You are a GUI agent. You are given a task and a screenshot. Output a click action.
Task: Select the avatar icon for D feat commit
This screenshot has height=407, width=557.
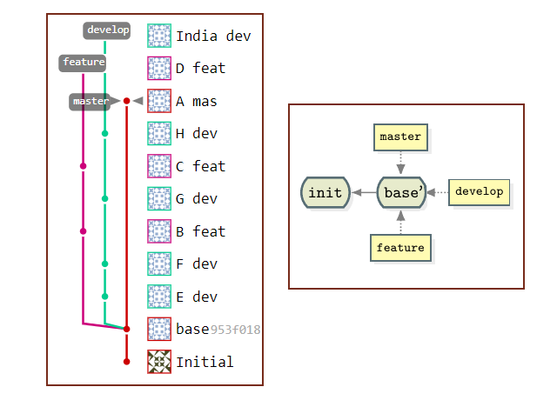[159, 68]
